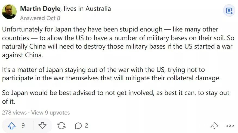The height and width of the screenshot is (133, 238).
Task: Click the share arrow icon
Action: pyautogui.click(x=214, y=126)
